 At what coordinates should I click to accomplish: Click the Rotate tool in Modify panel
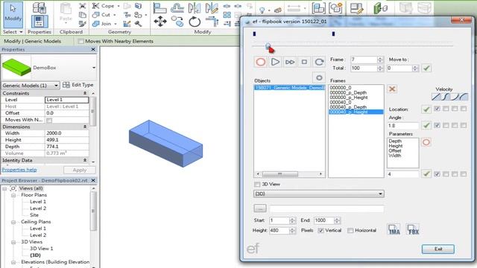tap(195, 22)
